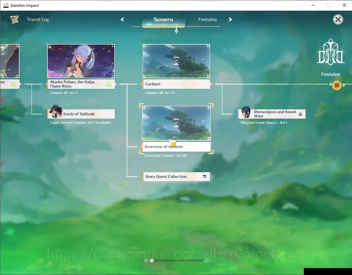Close the Travel Log with X button
The width and height of the screenshot is (352, 275).
pyautogui.click(x=338, y=20)
